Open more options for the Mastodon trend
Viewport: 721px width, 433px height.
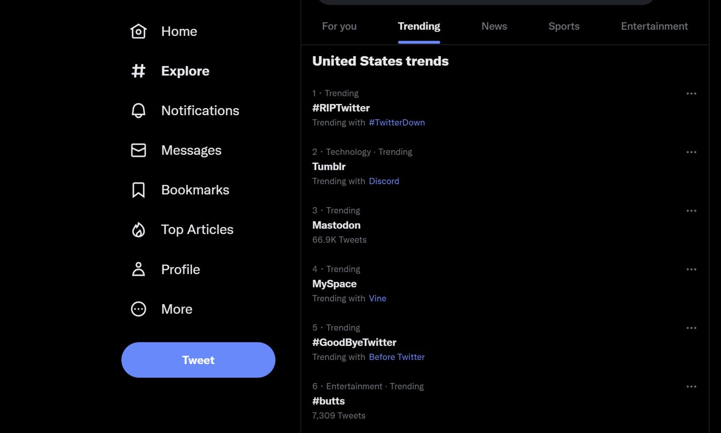691,210
